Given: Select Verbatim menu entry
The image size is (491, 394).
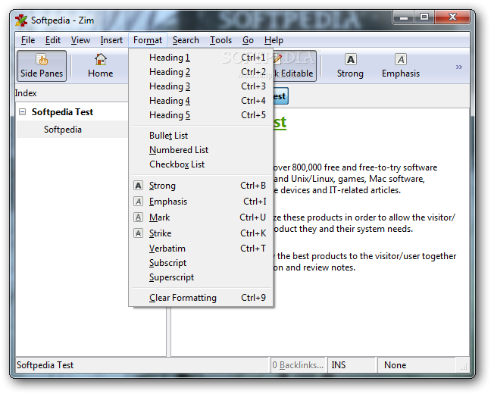Looking at the screenshot, I should click(201, 249).
